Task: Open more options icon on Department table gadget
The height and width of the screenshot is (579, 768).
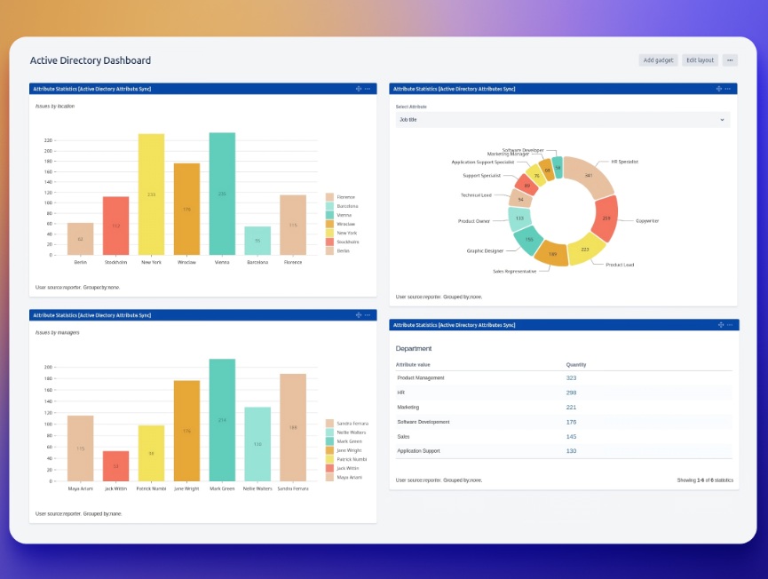Action: pos(731,324)
